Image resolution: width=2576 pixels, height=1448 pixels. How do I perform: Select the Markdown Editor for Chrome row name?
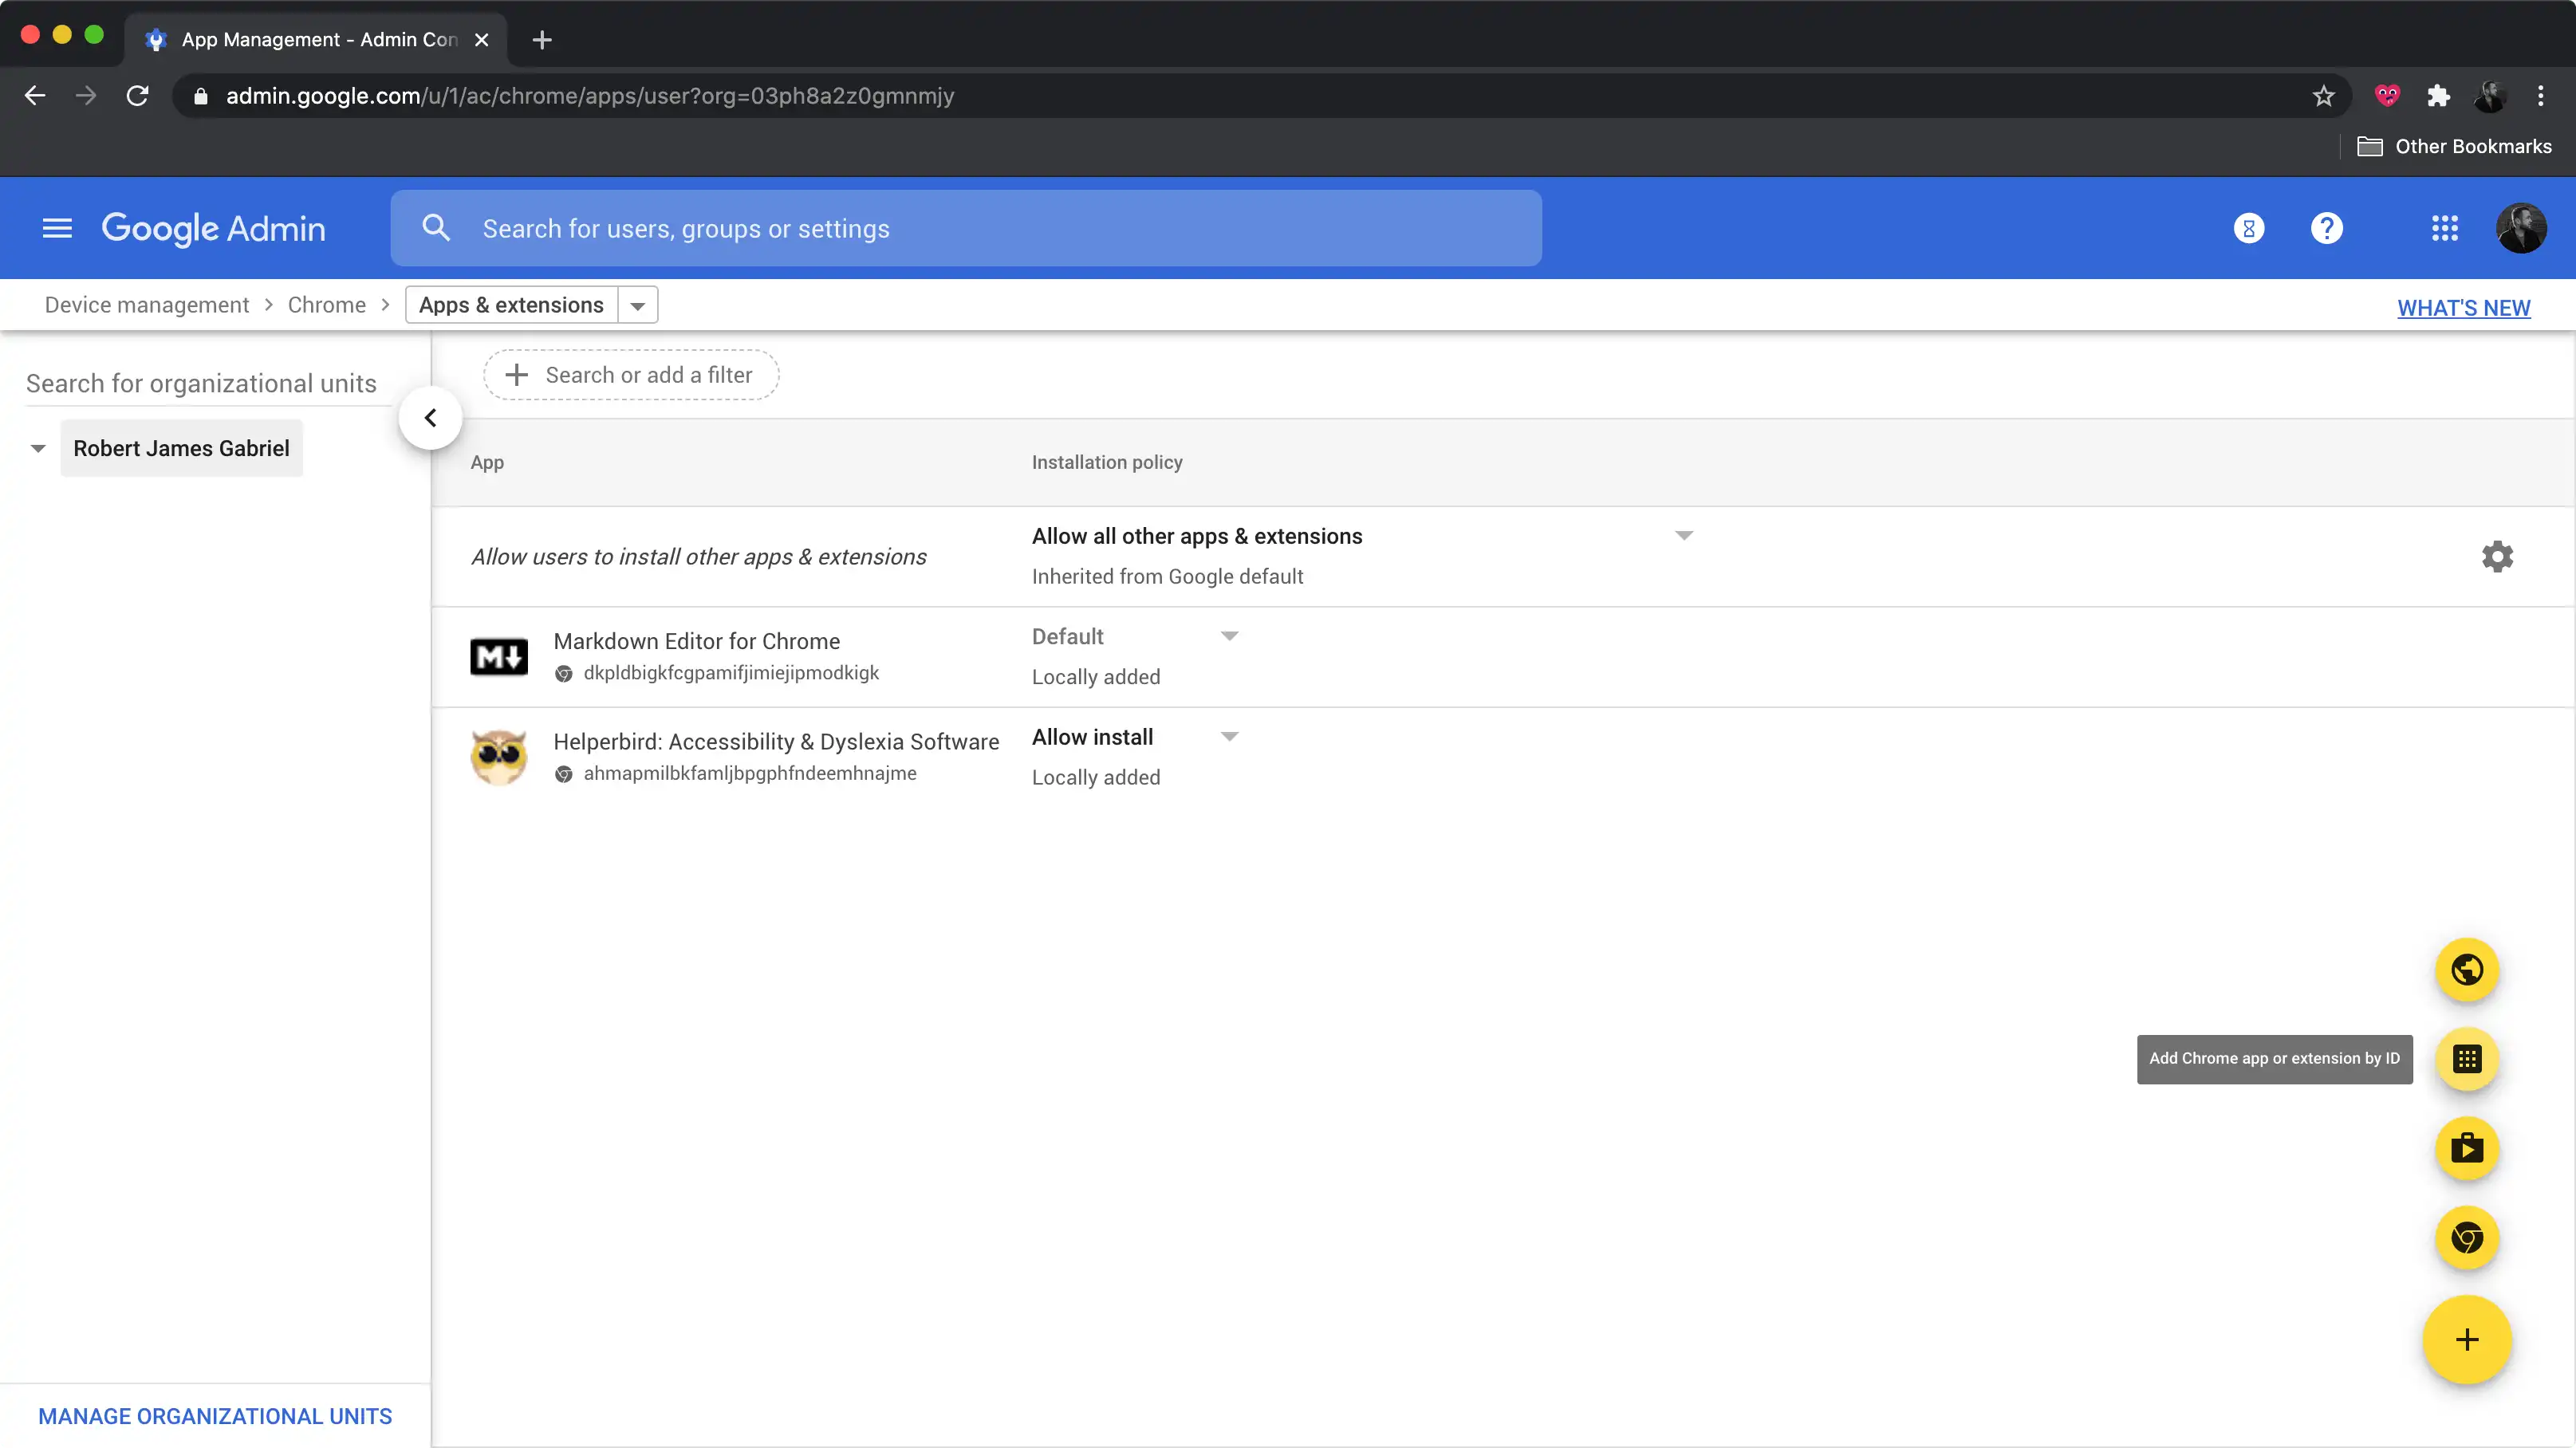(697, 641)
